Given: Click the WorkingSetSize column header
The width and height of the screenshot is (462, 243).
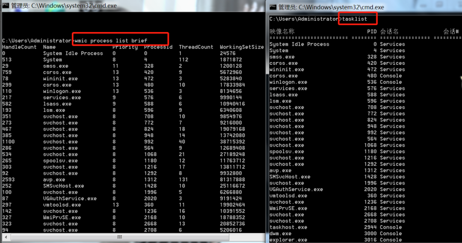Looking at the screenshot, I should point(242,47).
